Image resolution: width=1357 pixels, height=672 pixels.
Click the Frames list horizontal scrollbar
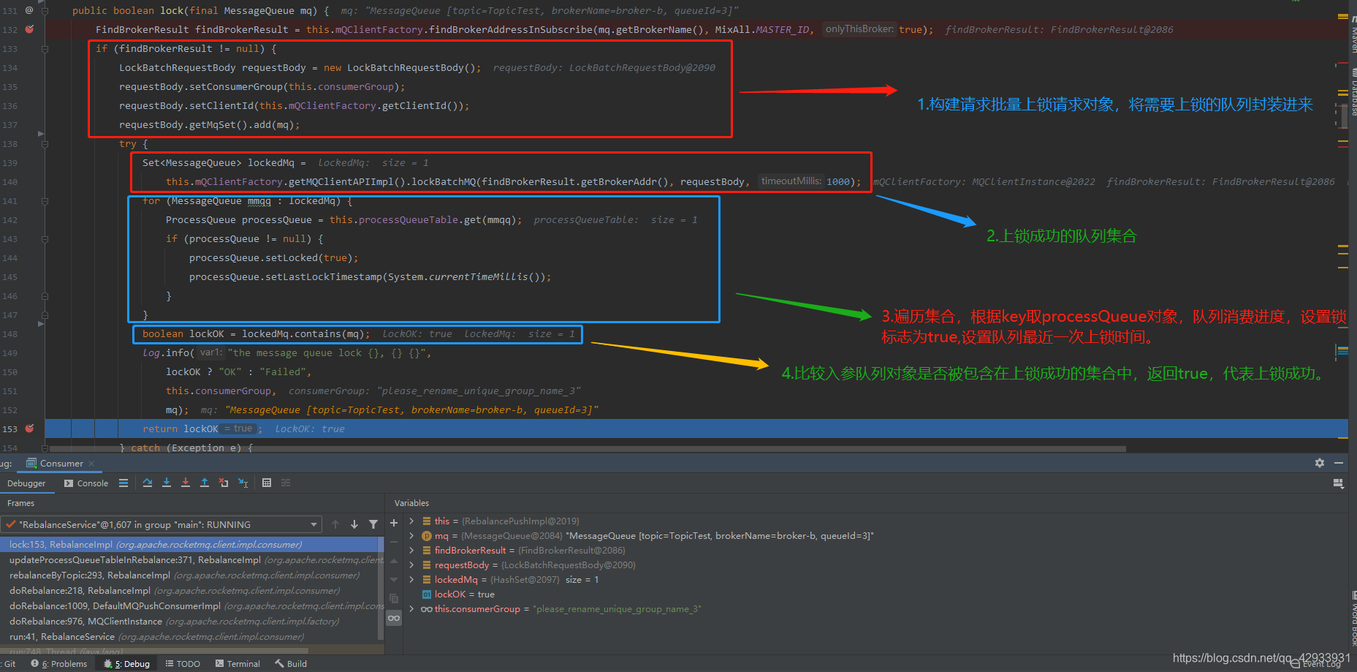tap(154, 650)
